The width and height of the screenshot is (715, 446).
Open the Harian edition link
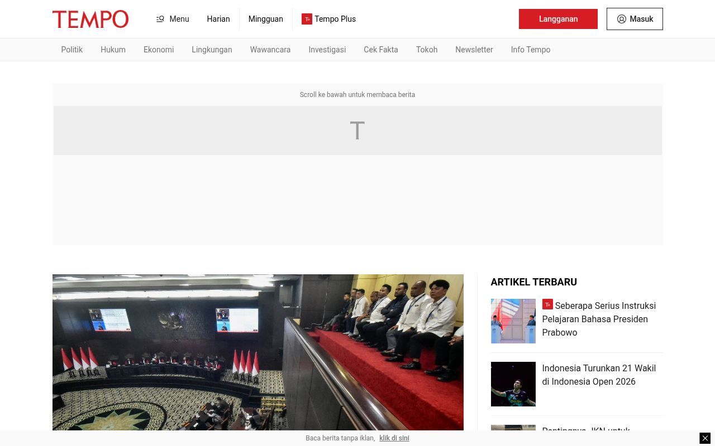click(x=218, y=19)
